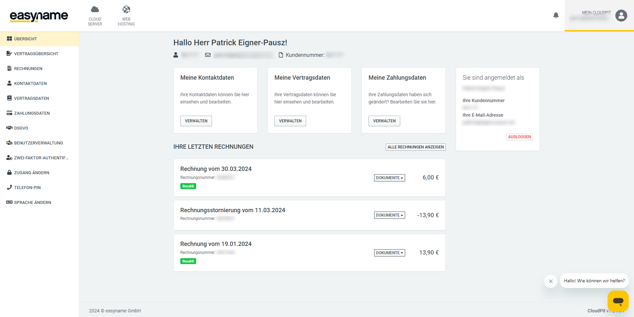Click Verwalten under Meine Kontaktdaten
The image size is (634, 317).
tap(196, 121)
